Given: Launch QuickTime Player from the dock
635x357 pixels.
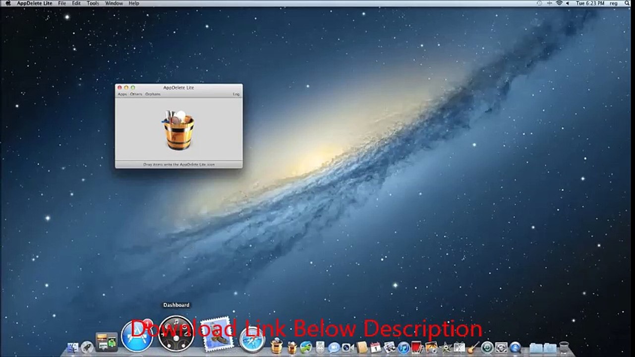Looking at the screenshot, I should [x=515, y=348].
